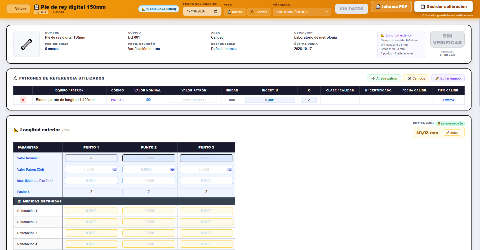The width and height of the screenshot is (480, 250).
Task: Click EQ-001 code tag in header
Action: point(41,12)
